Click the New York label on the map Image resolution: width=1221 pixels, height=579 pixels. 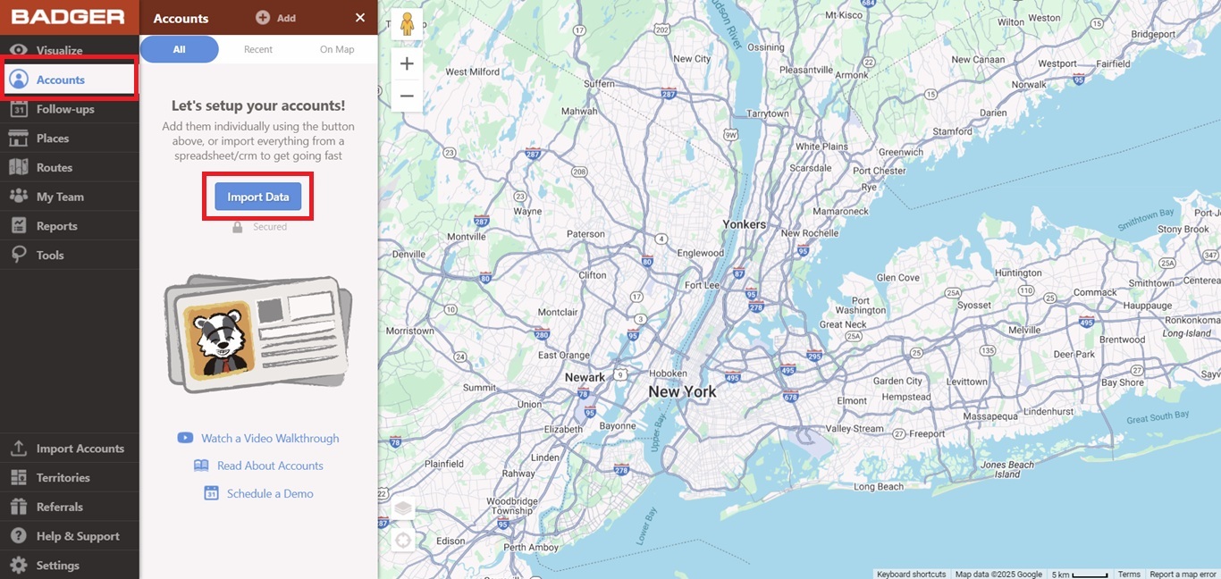coord(682,391)
